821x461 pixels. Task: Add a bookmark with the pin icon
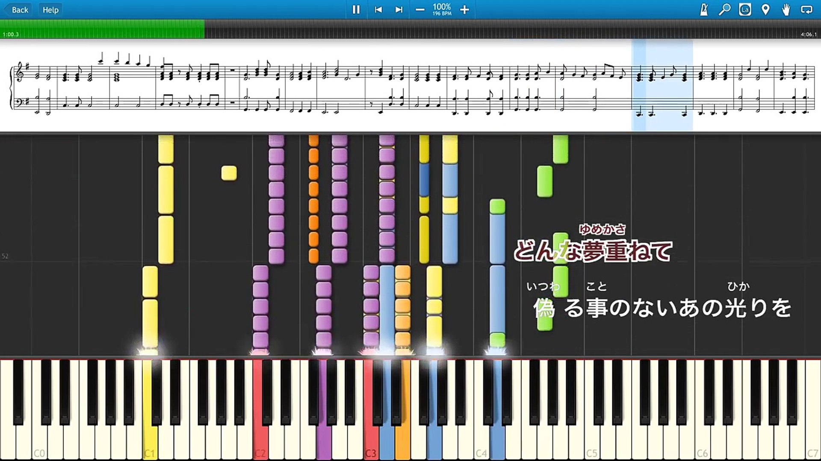point(765,9)
